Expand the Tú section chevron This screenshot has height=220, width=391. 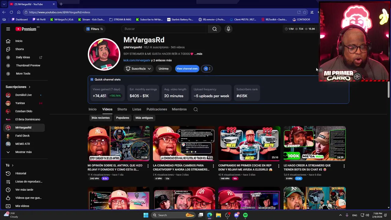click(13, 165)
